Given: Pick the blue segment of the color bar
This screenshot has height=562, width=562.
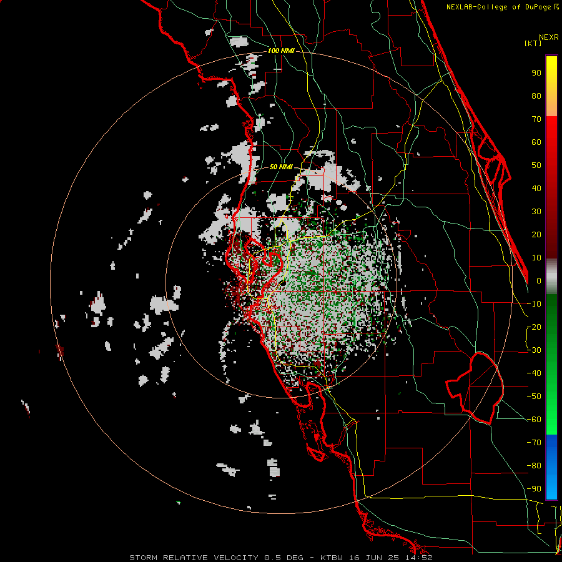Looking at the screenshot, I should coord(551,467).
